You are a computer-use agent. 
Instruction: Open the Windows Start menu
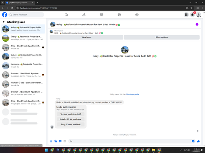(x=46, y=150)
